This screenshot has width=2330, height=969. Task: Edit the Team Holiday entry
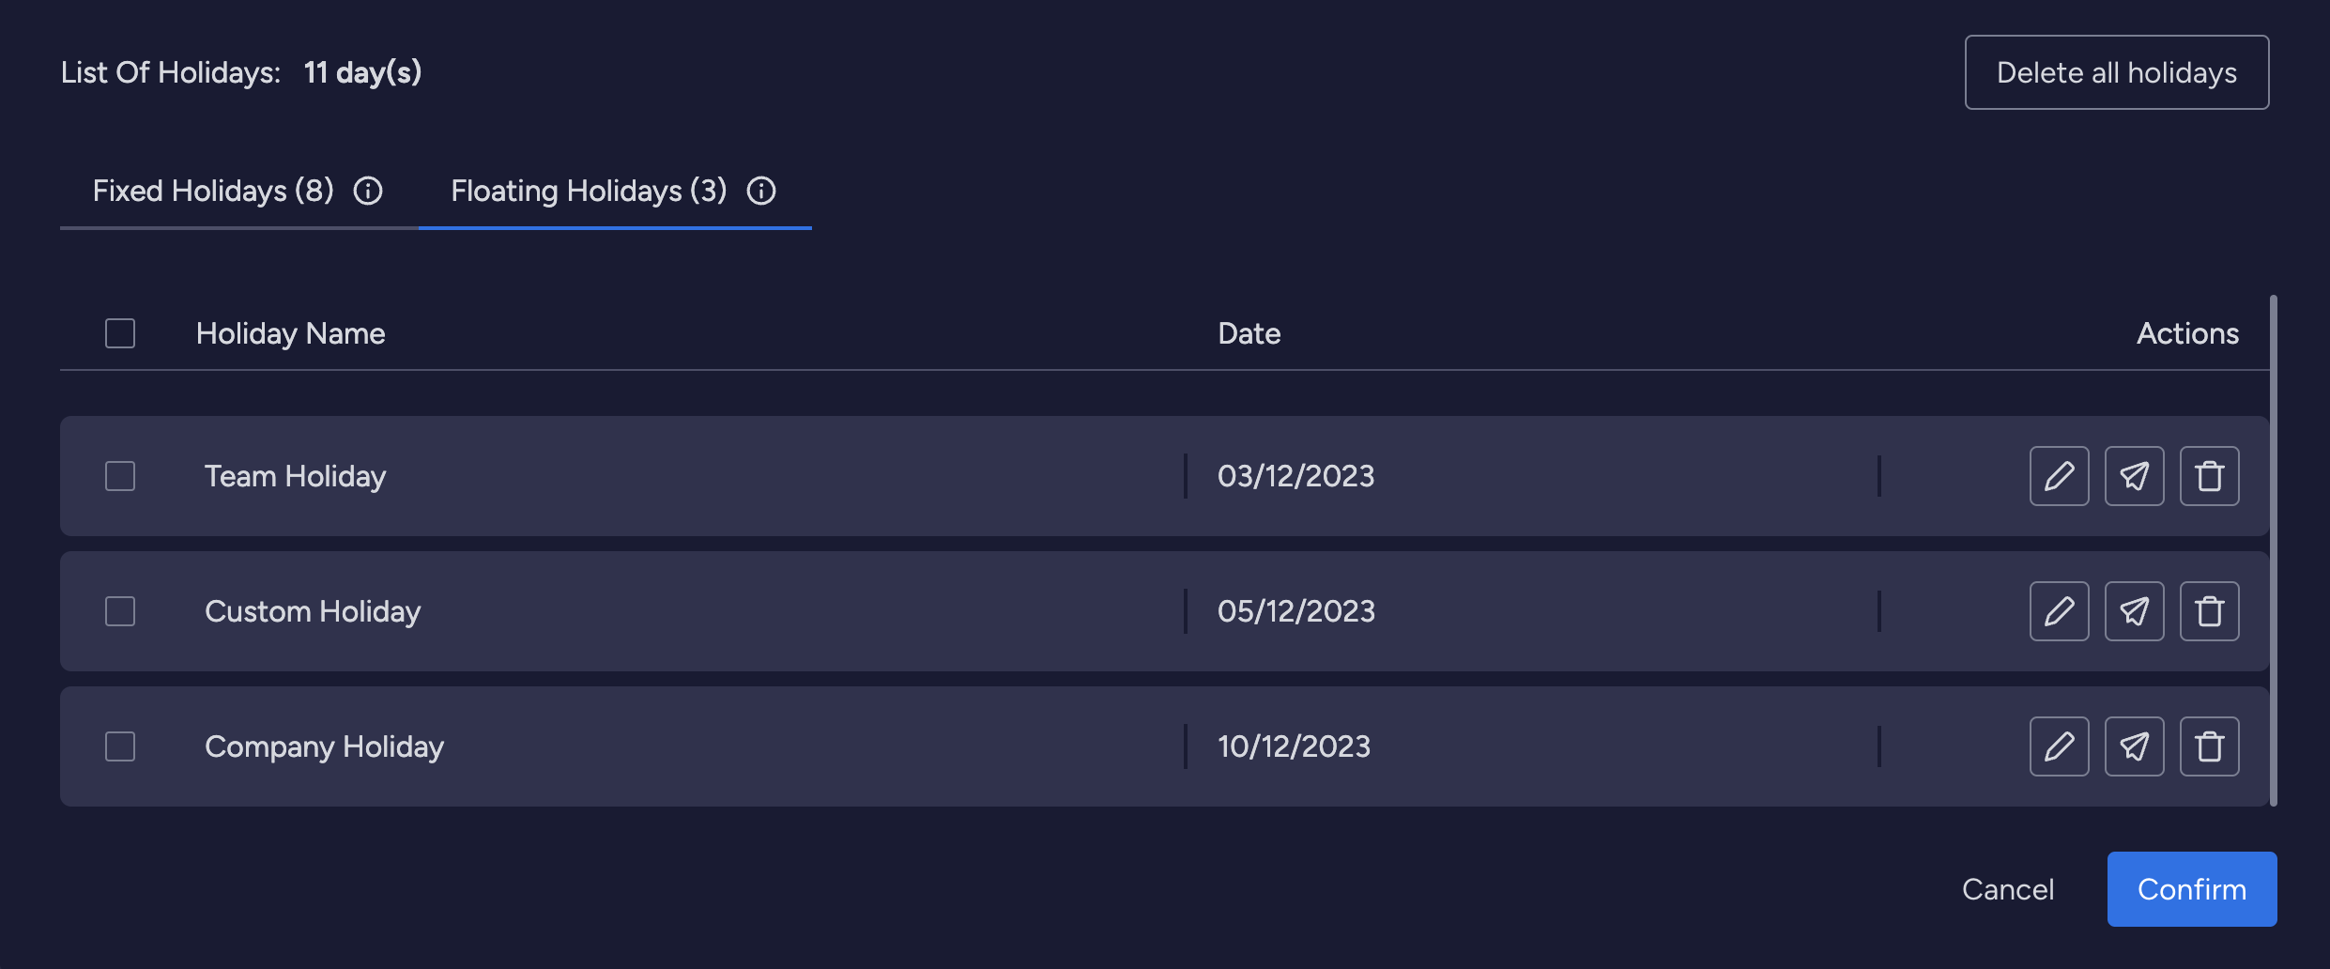2059,476
